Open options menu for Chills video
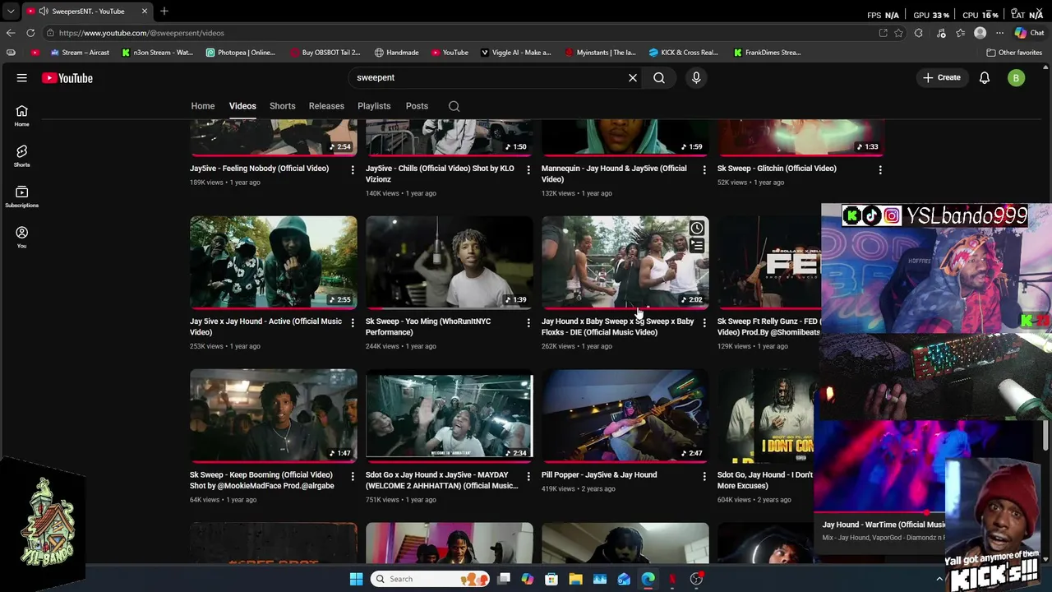This screenshot has width=1052, height=592. 528,169
